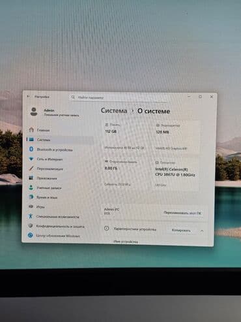Click the back arrow in Settings
Image resolution: width=241 pixels, height=322 pixels.
click(x=28, y=97)
